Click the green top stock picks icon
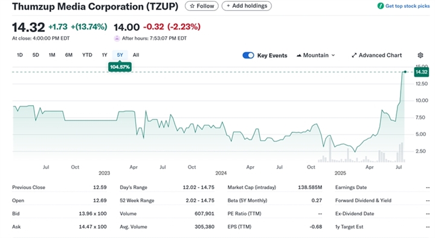This screenshot has width=435, height=238. [x=381, y=6]
